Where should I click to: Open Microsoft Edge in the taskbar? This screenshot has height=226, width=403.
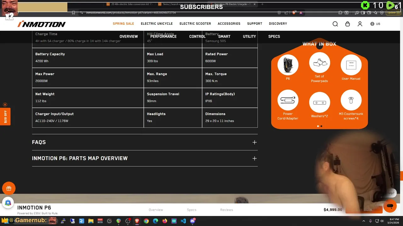(x=156, y=221)
